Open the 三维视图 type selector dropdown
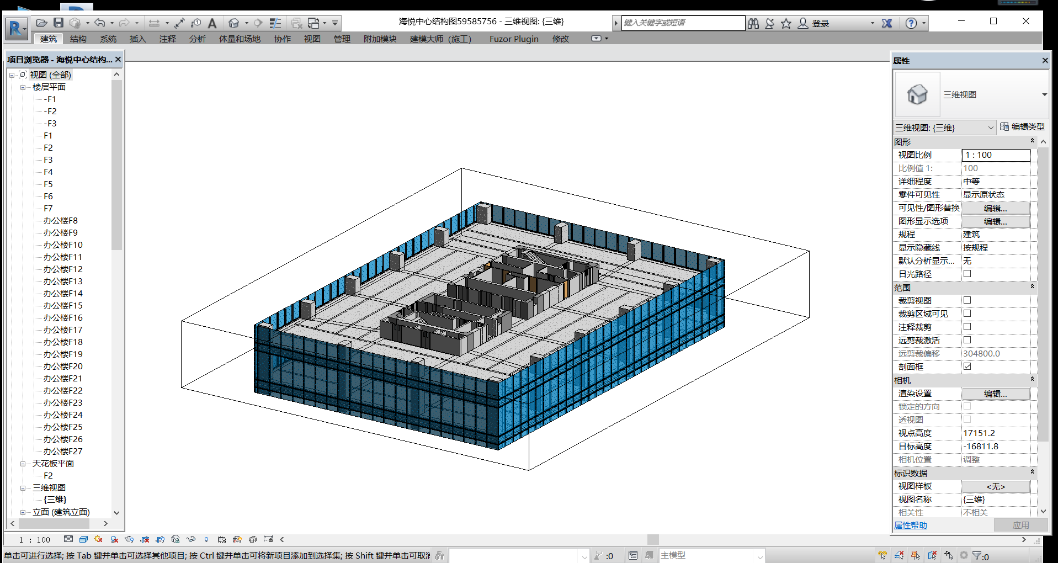The image size is (1058, 563). [x=1044, y=94]
